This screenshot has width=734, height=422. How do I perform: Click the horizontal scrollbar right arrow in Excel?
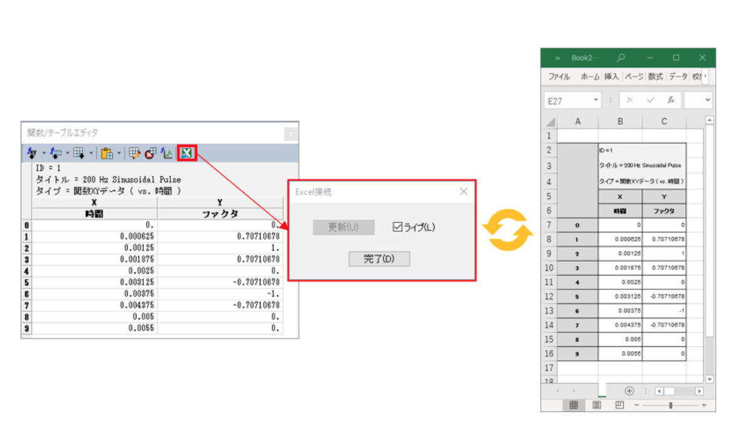pos(700,391)
